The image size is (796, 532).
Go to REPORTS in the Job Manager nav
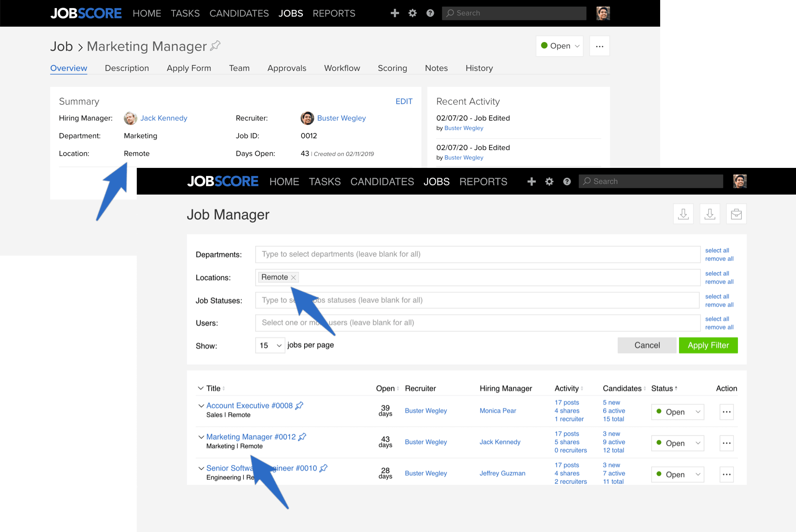[483, 182]
